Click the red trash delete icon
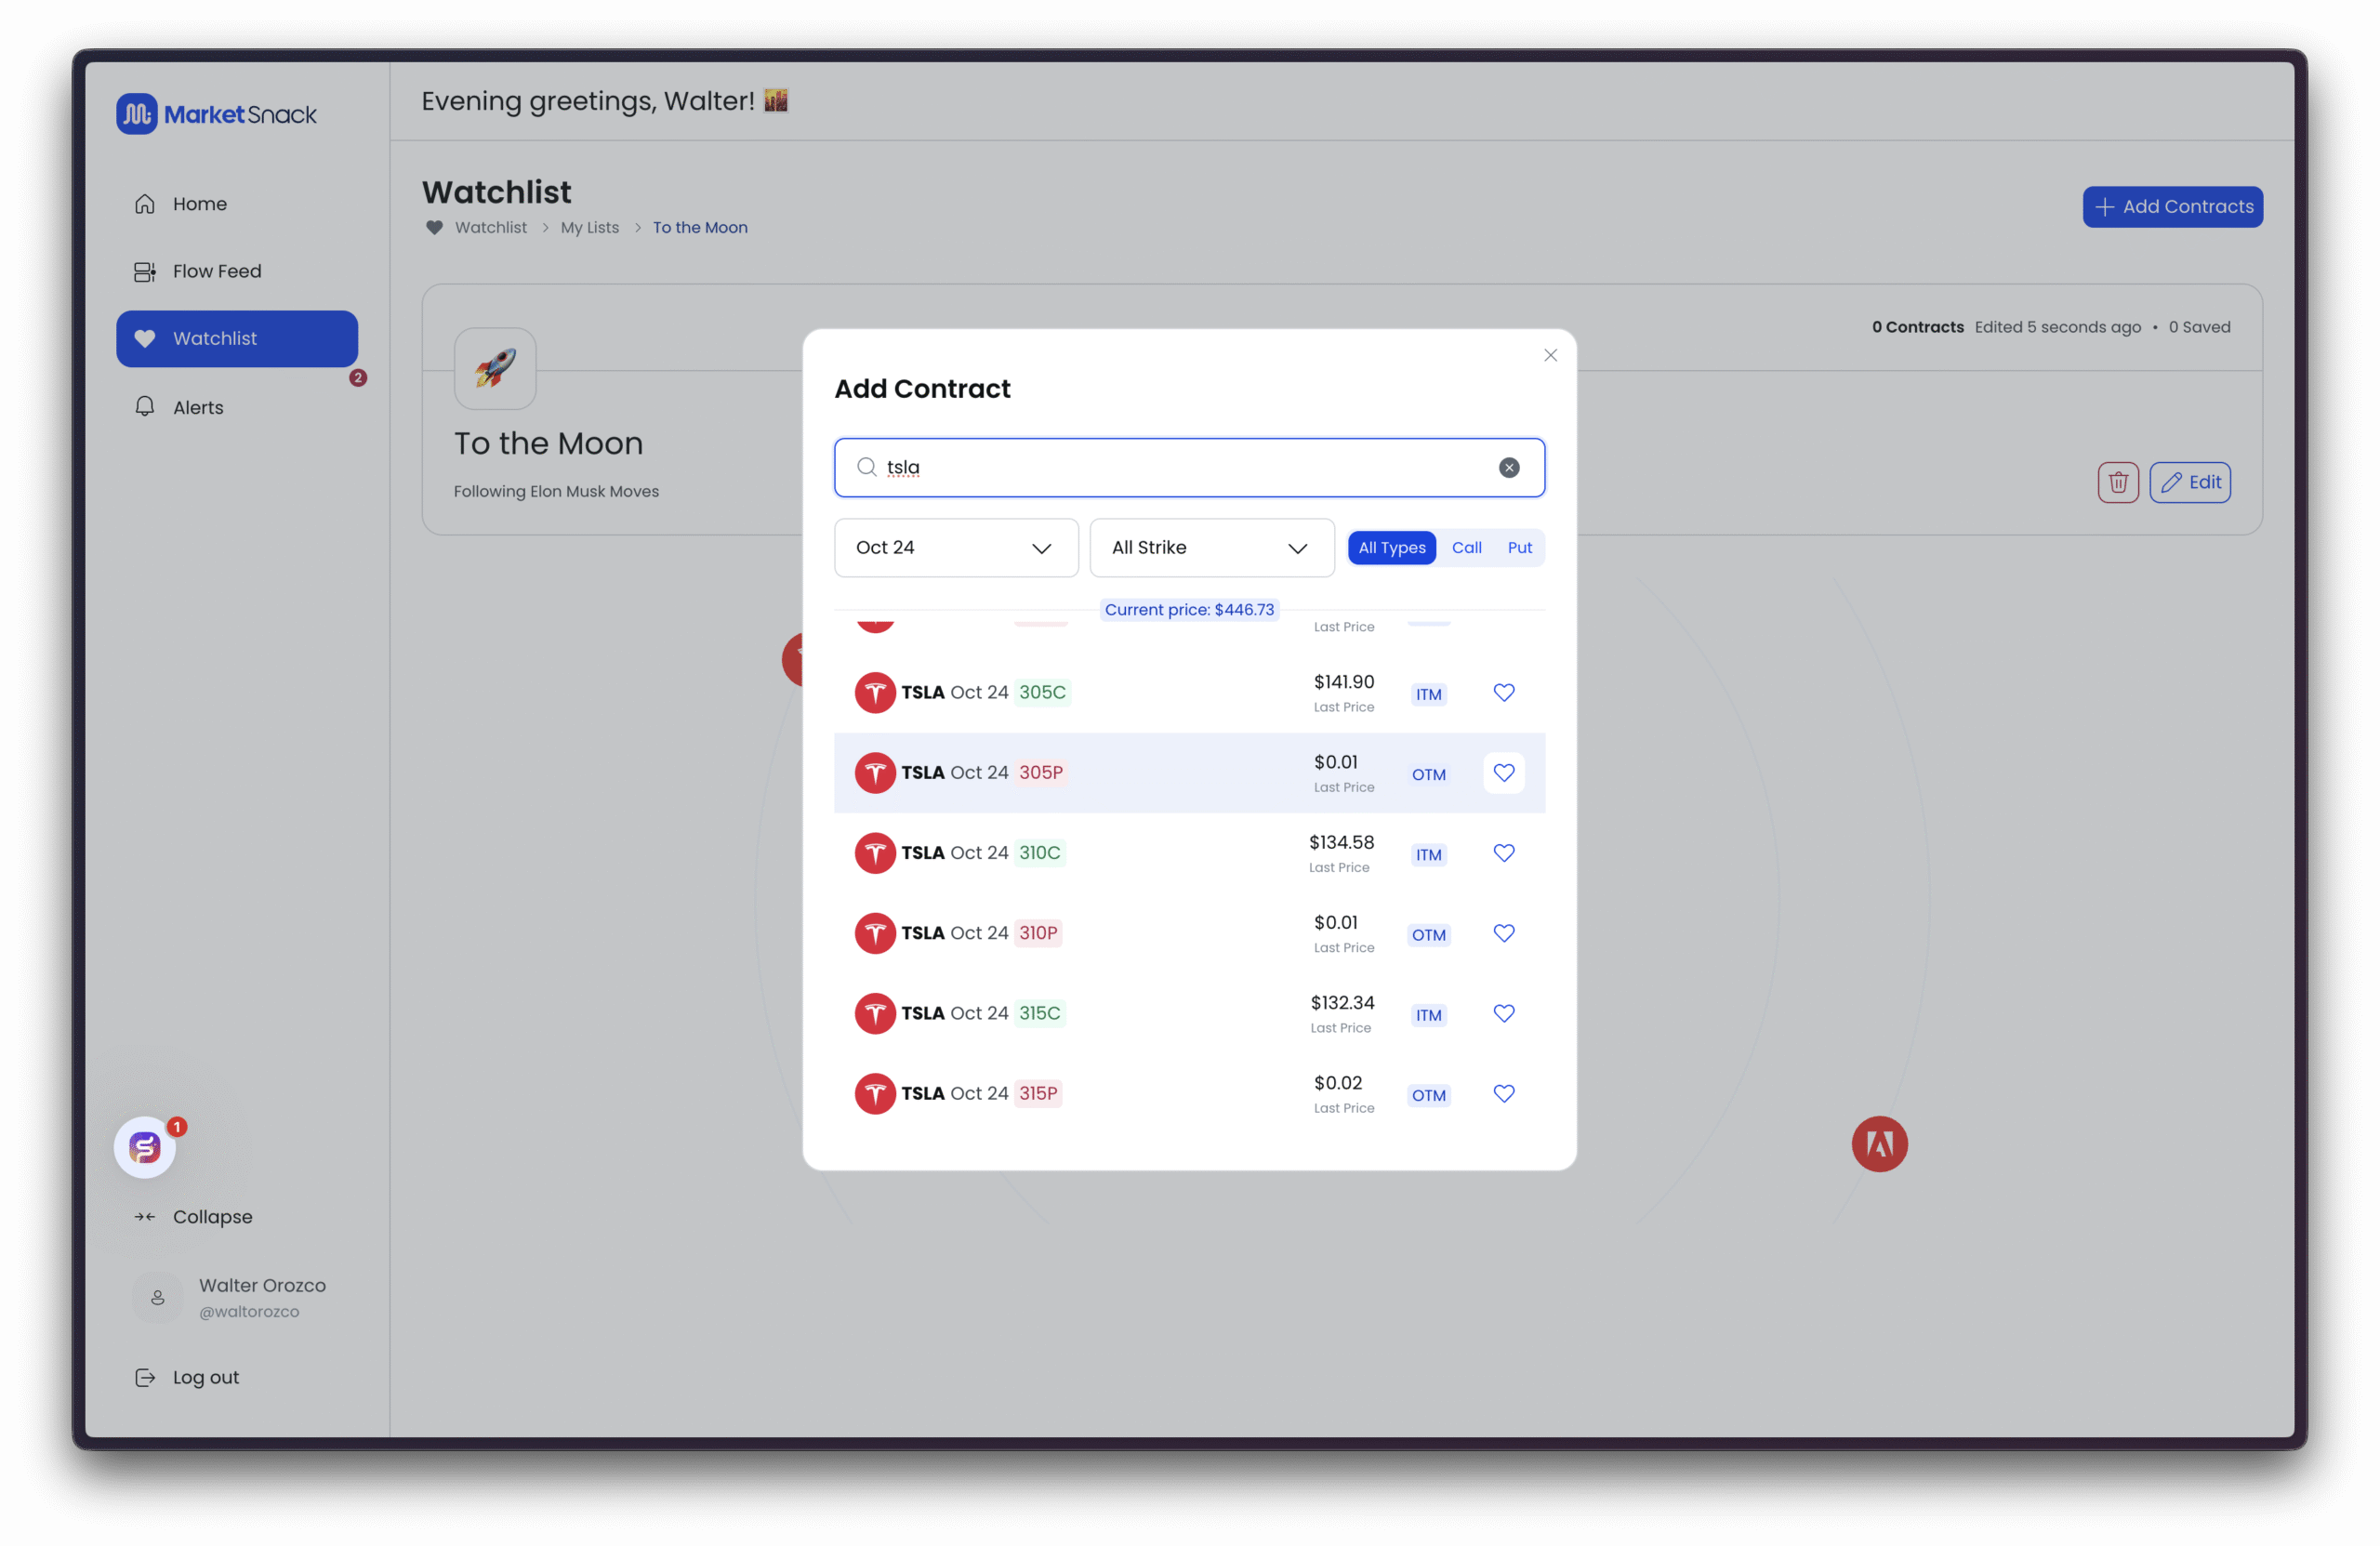This screenshot has width=2380, height=1546. click(x=2117, y=482)
